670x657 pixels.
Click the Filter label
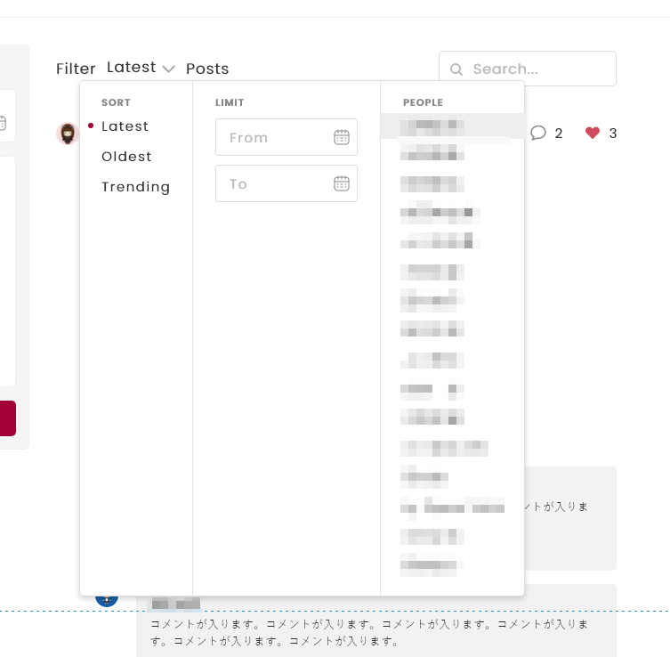tap(76, 69)
